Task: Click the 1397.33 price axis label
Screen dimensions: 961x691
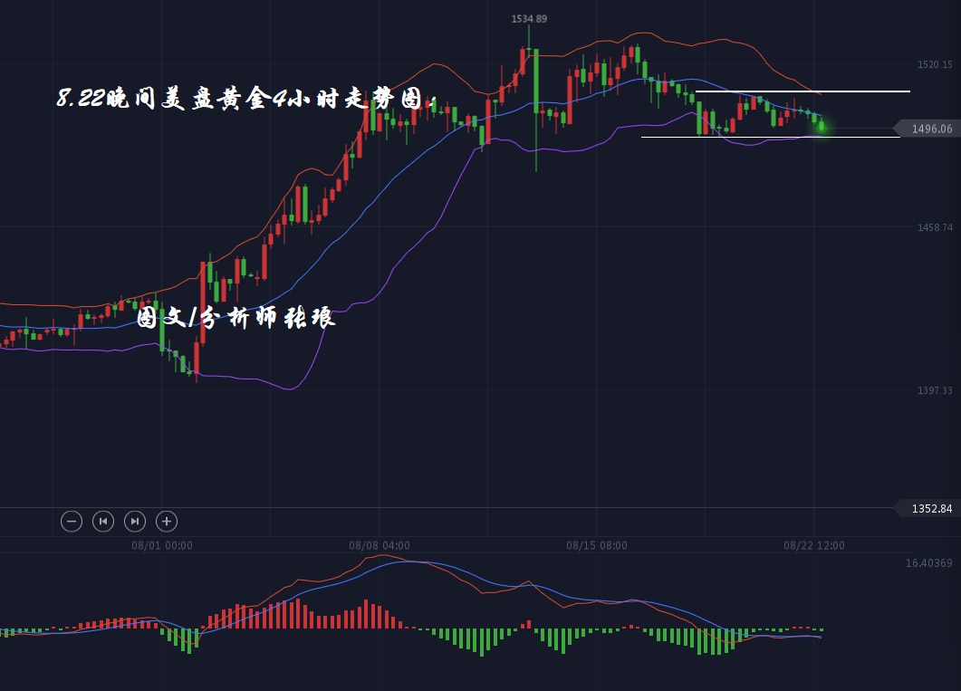Action: tap(935, 390)
